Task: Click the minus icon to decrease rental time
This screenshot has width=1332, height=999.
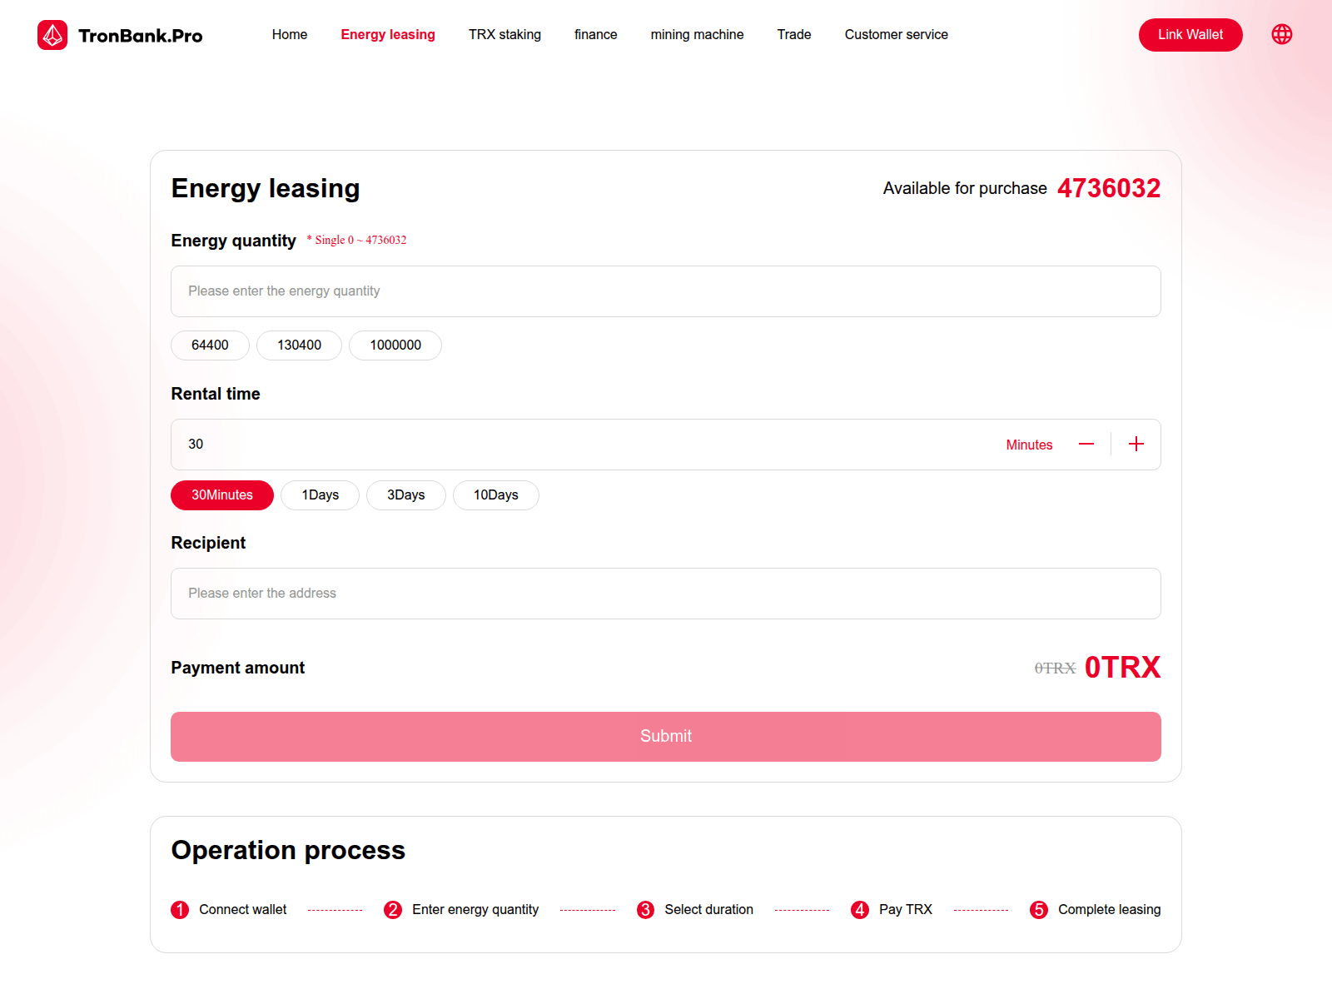Action: point(1086,444)
